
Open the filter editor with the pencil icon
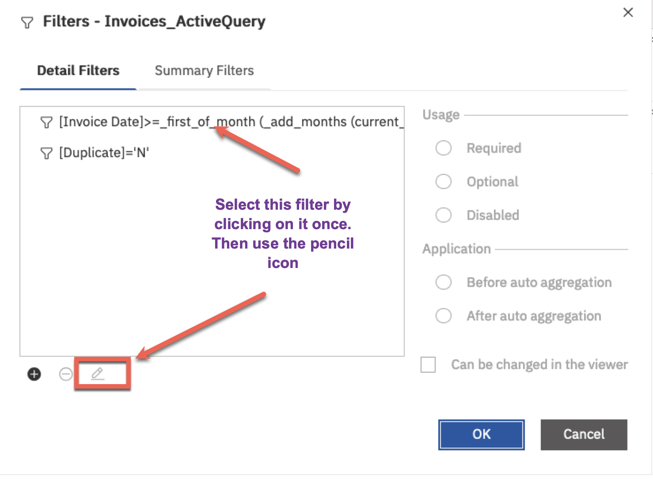pos(98,374)
